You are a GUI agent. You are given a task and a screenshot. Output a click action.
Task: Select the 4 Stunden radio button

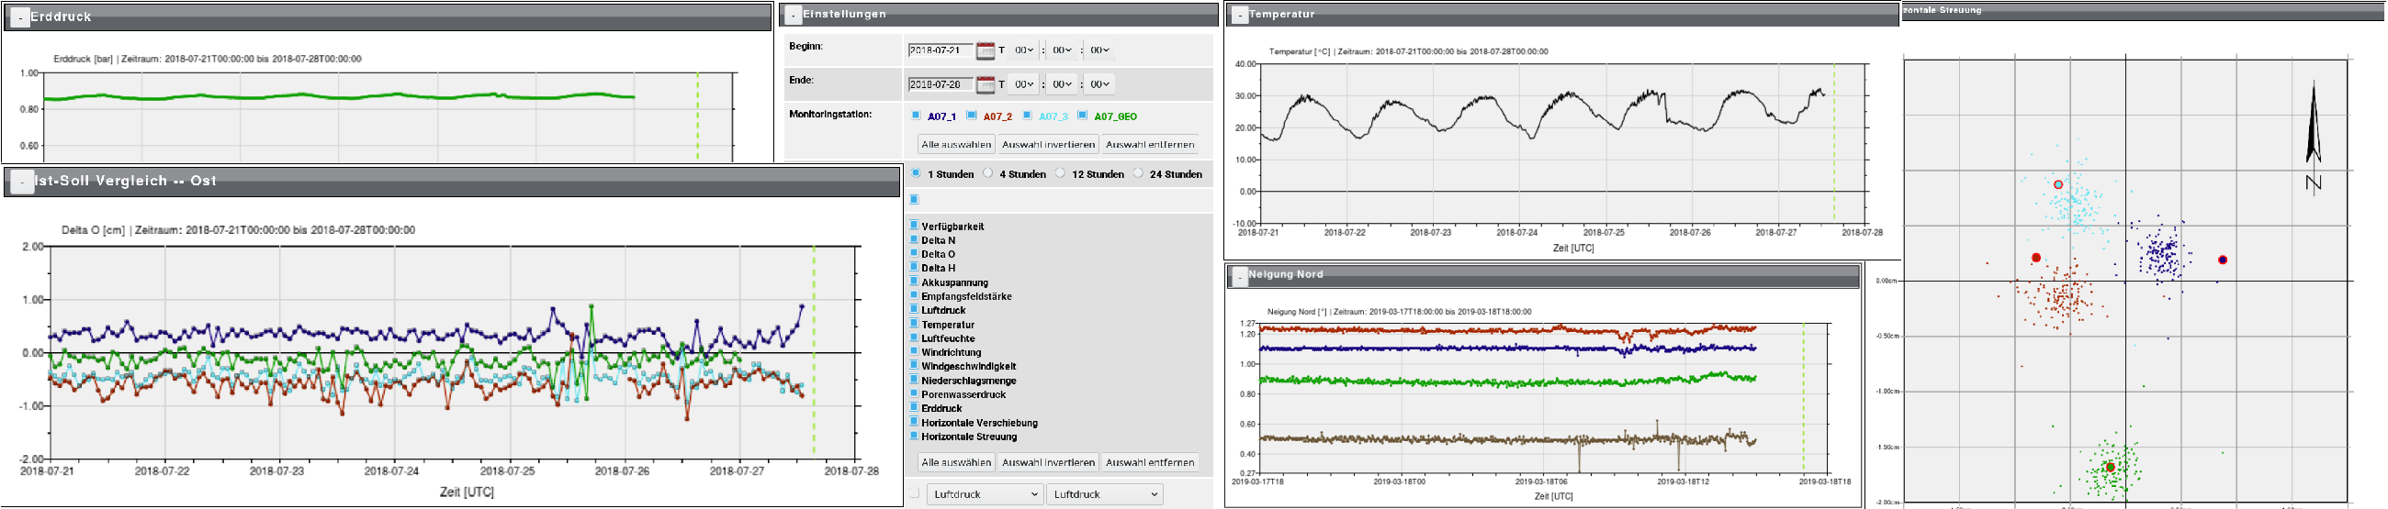click(x=988, y=173)
